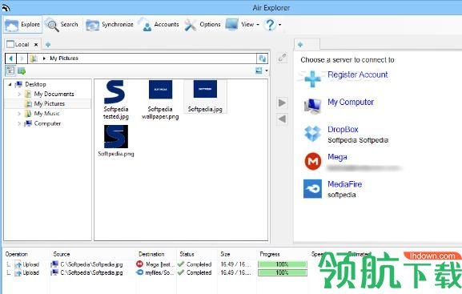The image size is (462, 294).
Task: Click the Destination column header
Action: tap(151, 254)
